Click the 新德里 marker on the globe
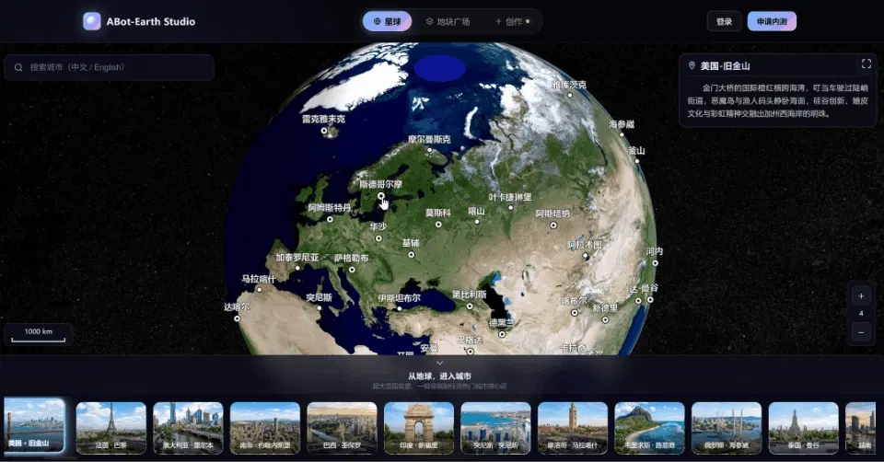This screenshot has height=462, width=884. 605,320
